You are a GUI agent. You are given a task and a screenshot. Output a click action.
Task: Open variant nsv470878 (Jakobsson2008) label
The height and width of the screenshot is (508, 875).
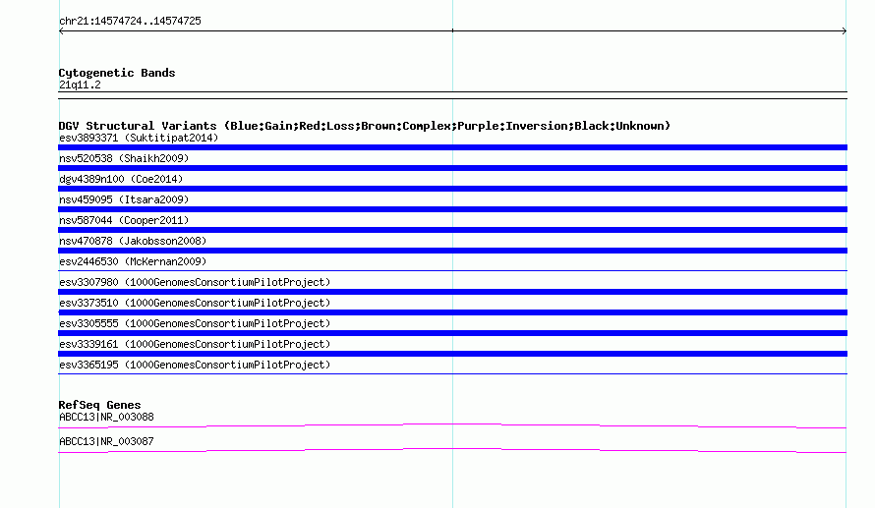tap(133, 241)
